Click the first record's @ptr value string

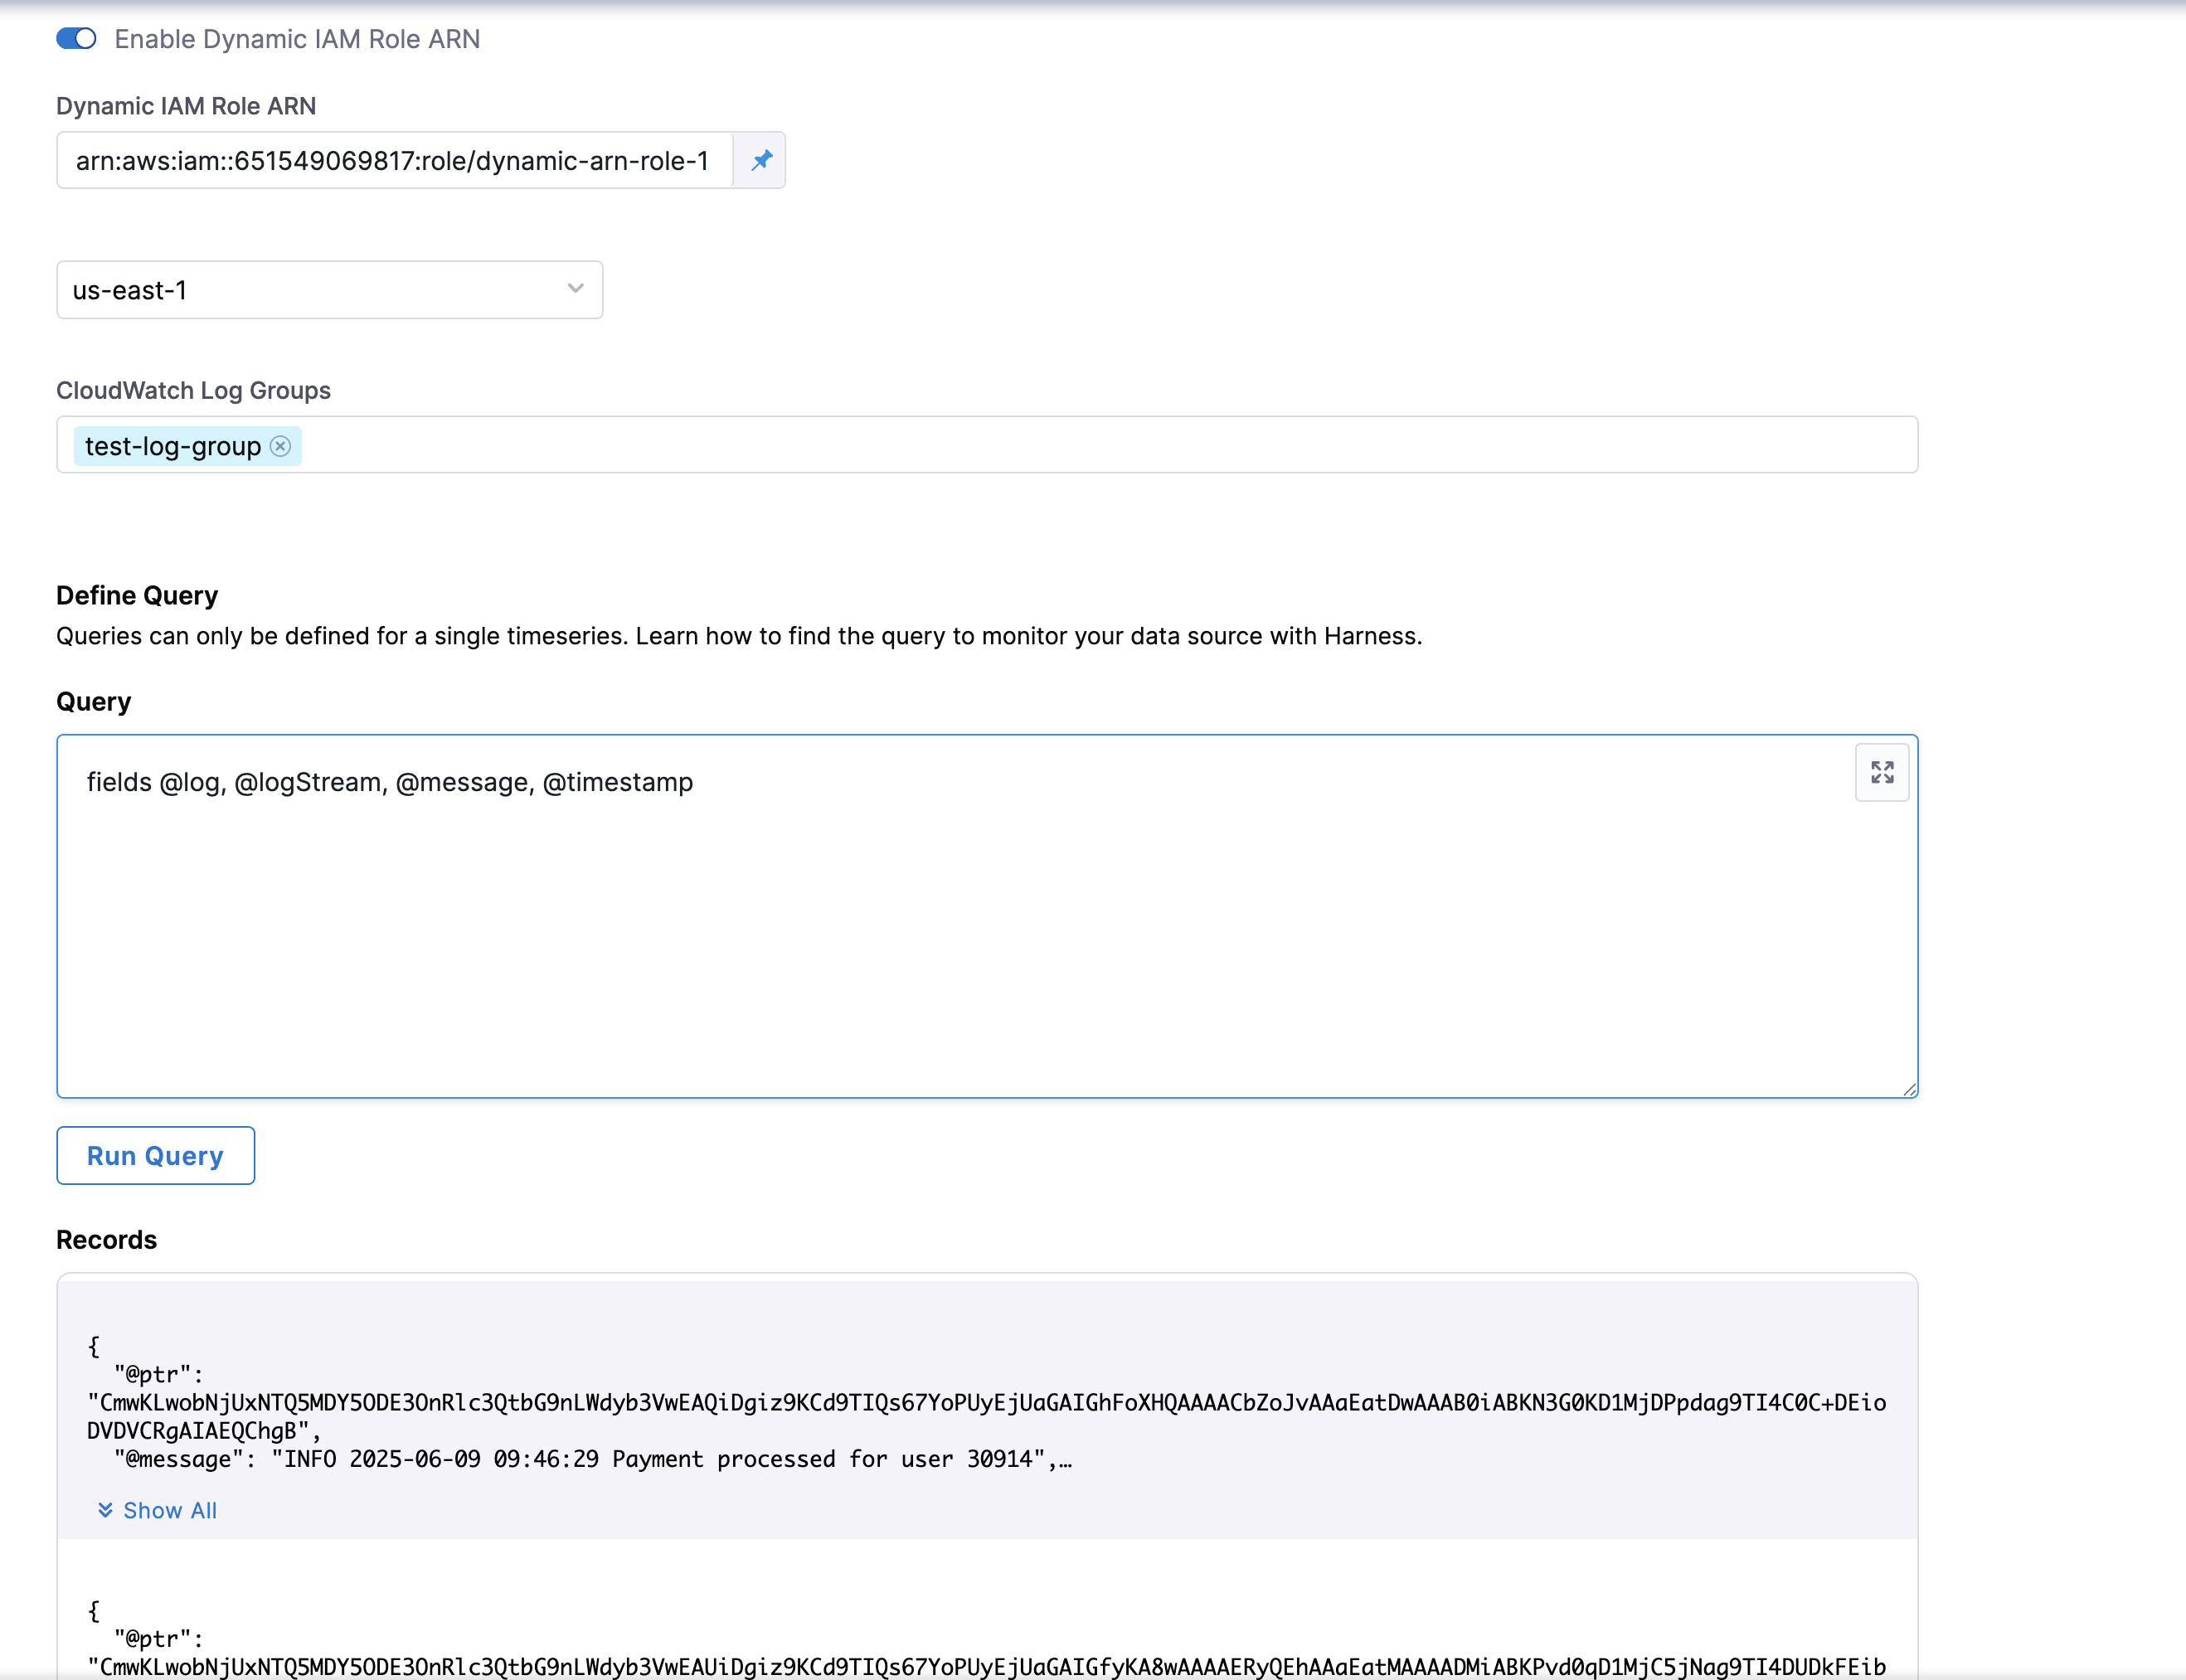tap(985, 1403)
